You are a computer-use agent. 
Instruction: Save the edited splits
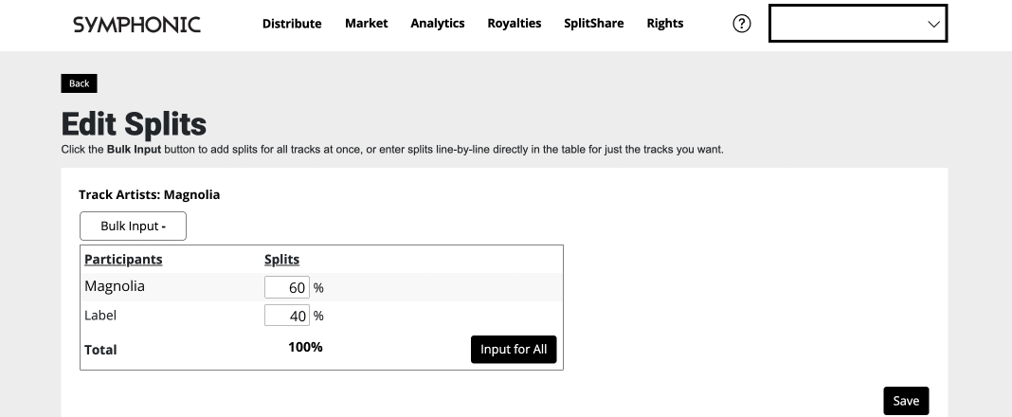[x=906, y=401]
